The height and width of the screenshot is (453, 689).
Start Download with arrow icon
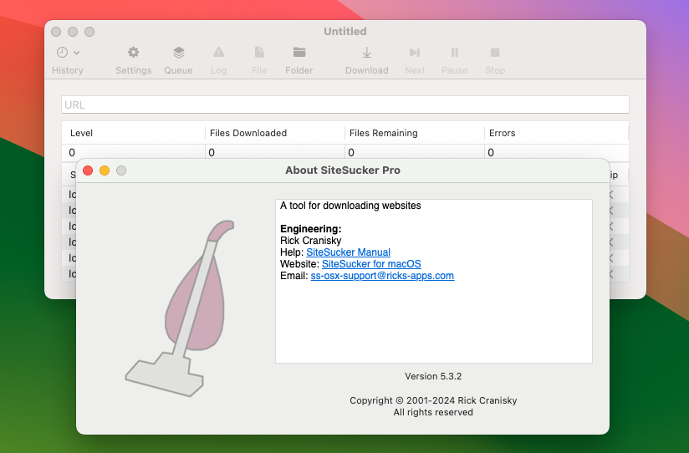click(x=366, y=53)
